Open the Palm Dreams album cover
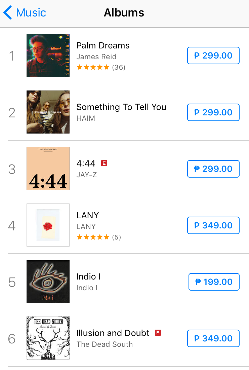 (x=48, y=55)
